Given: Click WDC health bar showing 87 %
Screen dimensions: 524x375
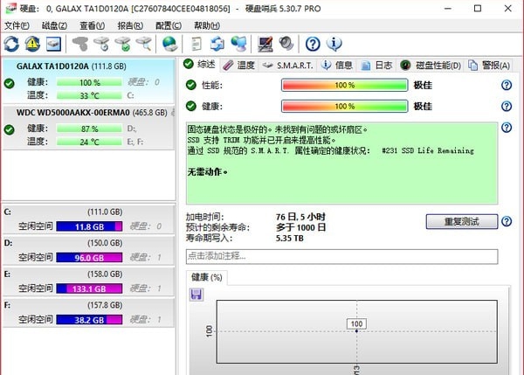Looking at the screenshot, I should point(89,128).
